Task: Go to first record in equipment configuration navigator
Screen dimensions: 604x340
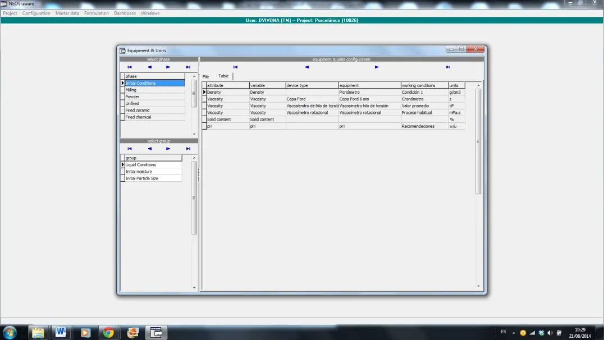Action: [235, 67]
